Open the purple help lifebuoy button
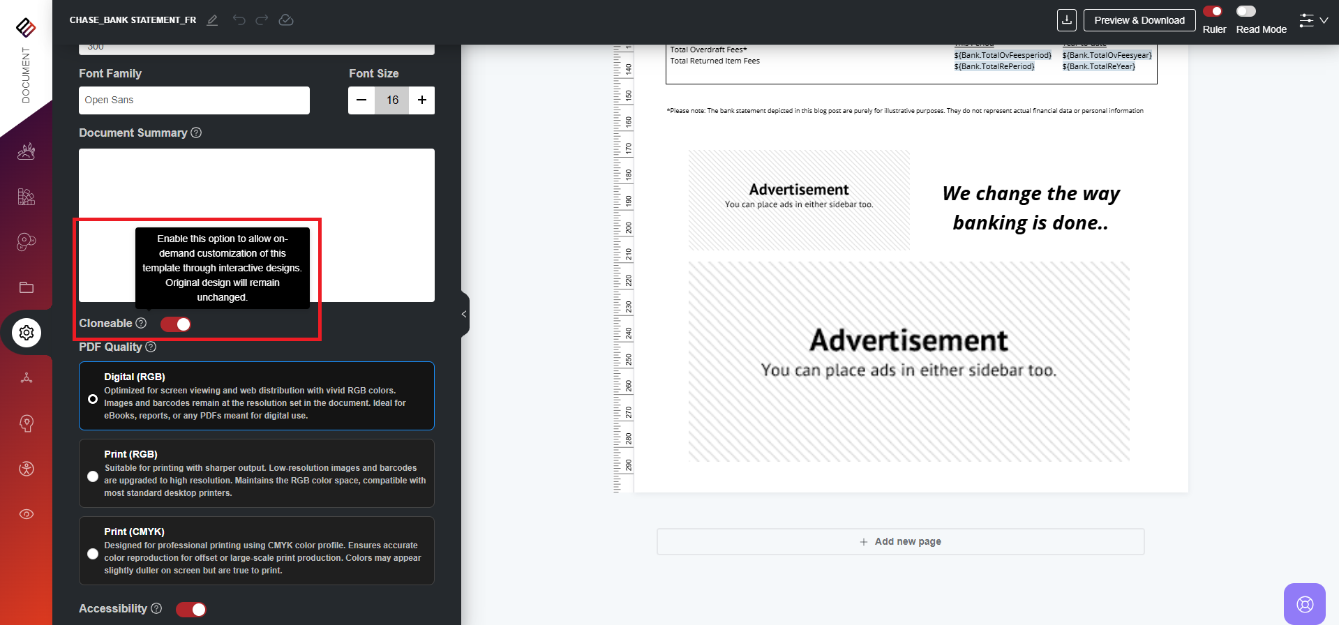 pos(1304,603)
